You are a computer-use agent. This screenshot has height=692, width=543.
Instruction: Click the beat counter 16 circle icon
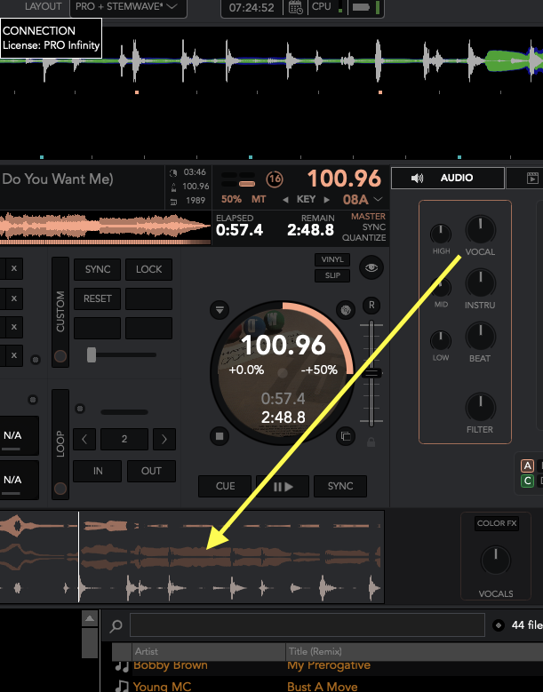tap(275, 179)
